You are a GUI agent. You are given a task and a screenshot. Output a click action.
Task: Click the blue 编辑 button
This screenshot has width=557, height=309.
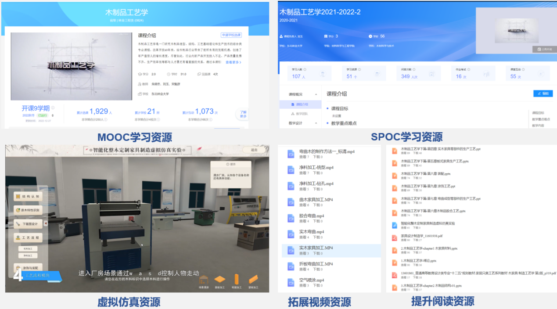[543, 93]
